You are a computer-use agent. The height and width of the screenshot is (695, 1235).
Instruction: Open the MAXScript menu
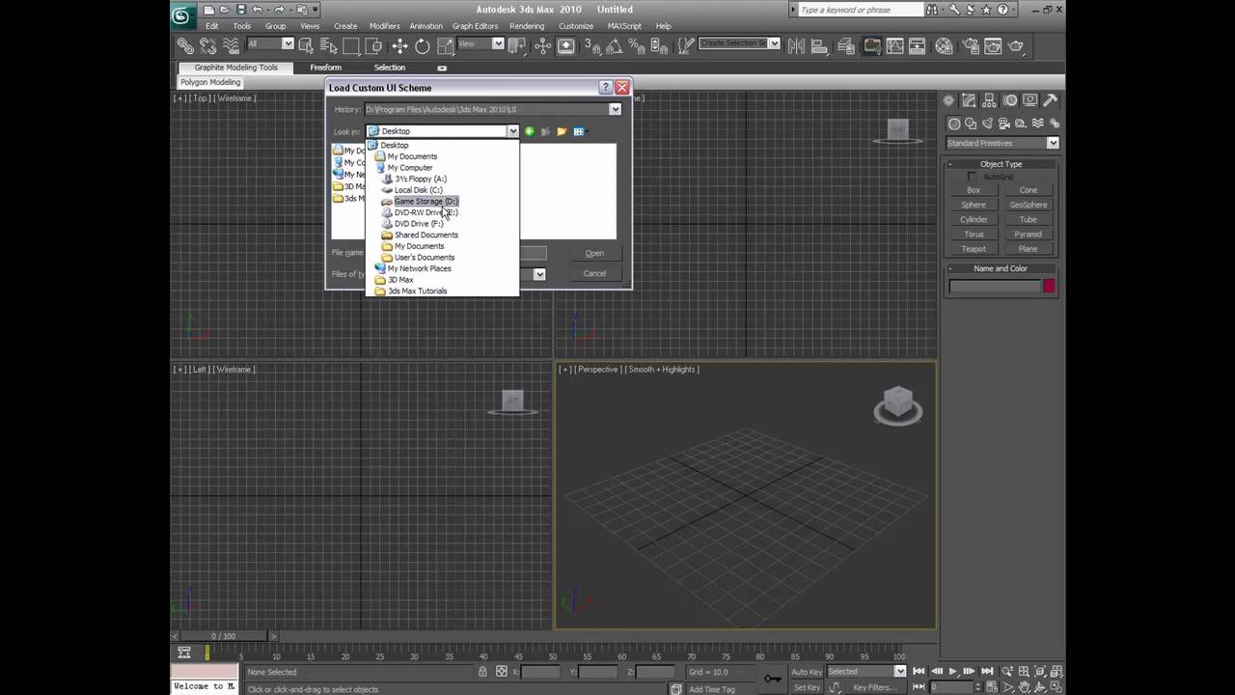click(x=624, y=26)
